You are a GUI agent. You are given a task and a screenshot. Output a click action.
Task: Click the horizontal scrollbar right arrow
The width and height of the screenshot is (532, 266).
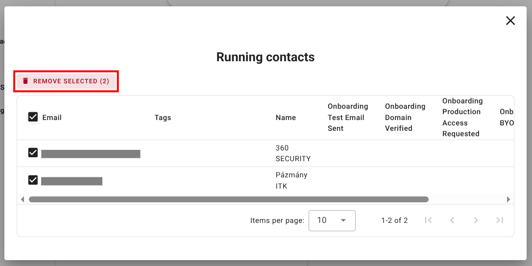(508, 199)
